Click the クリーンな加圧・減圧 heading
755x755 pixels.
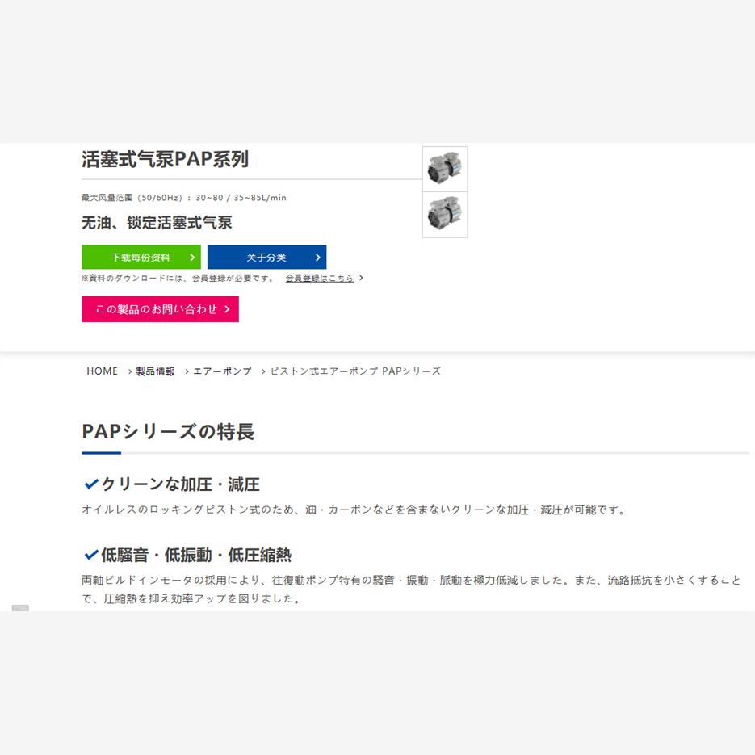[x=181, y=484]
